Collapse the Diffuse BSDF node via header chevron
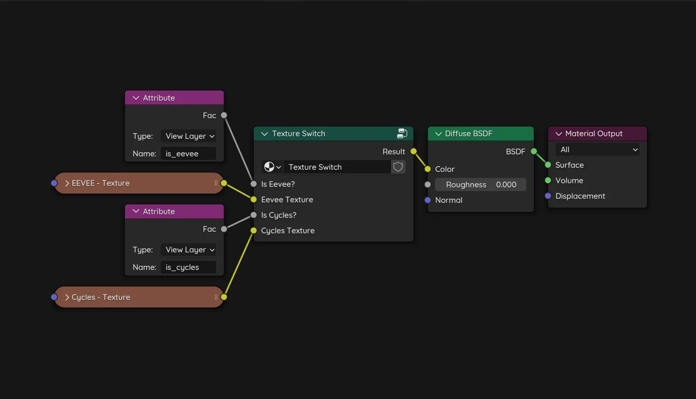The width and height of the screenshot is (696, 399). (438, 133)
